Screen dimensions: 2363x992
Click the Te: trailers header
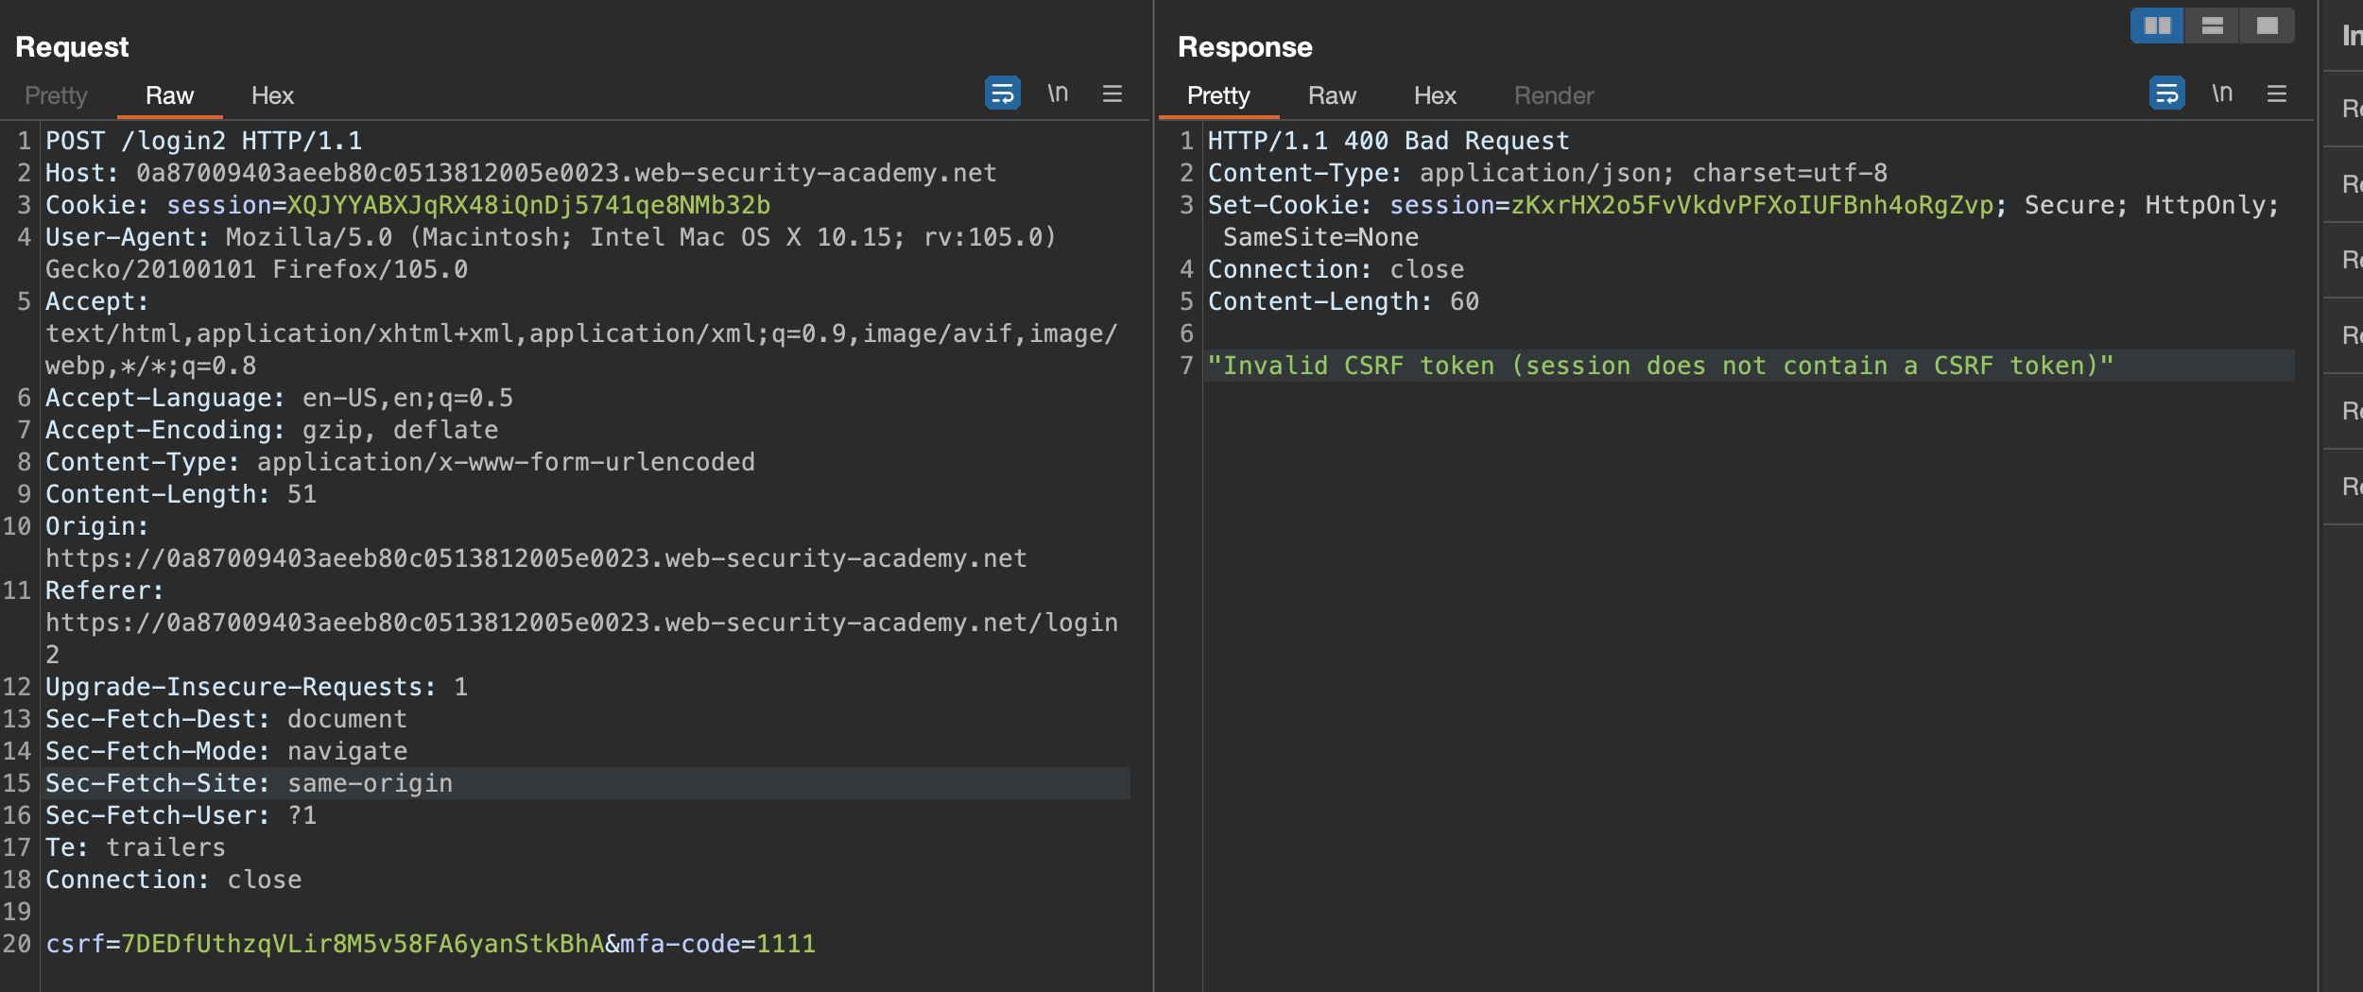(135, 848)
